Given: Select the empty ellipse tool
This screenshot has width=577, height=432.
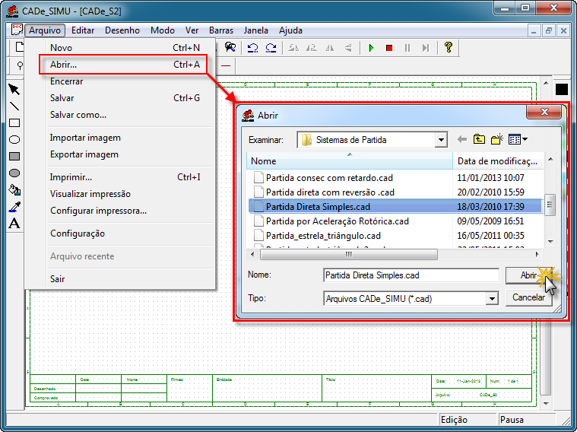Looking at the screenshot, I should [x=14, y=140].
